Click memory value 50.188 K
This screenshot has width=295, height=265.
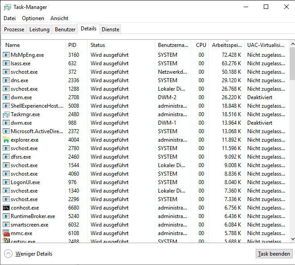point(231,72)
